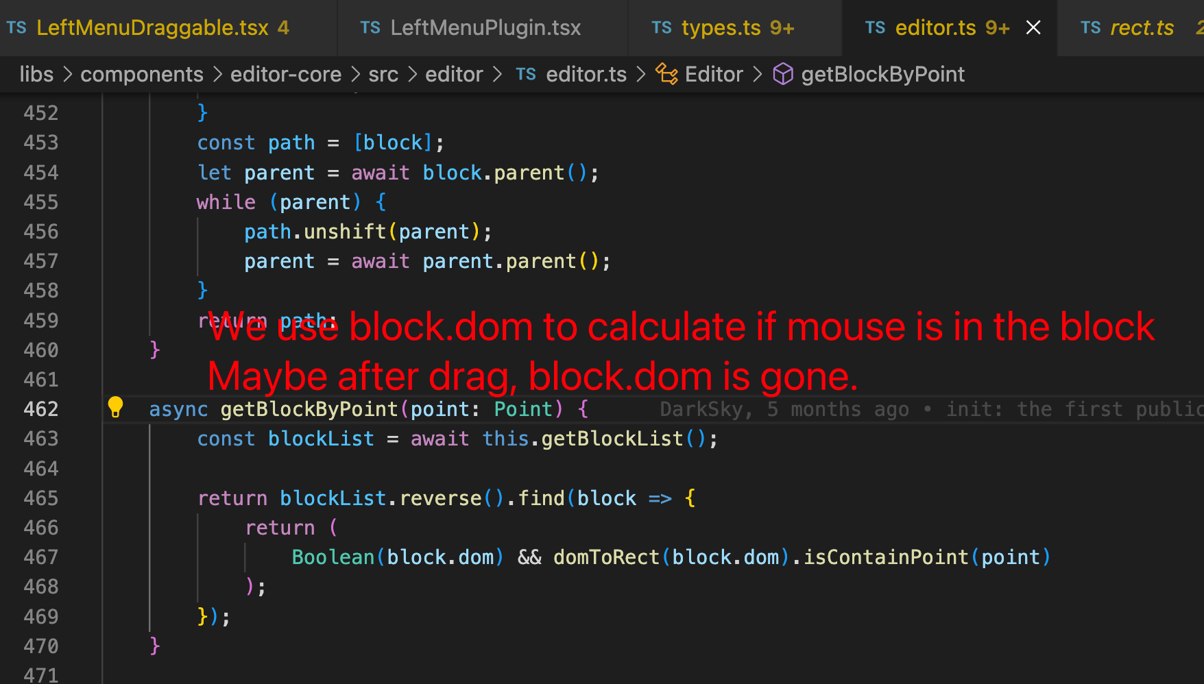Select the editor.ts tab

[x=950, y=28]
